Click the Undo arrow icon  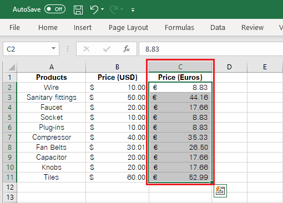point(94,9)
